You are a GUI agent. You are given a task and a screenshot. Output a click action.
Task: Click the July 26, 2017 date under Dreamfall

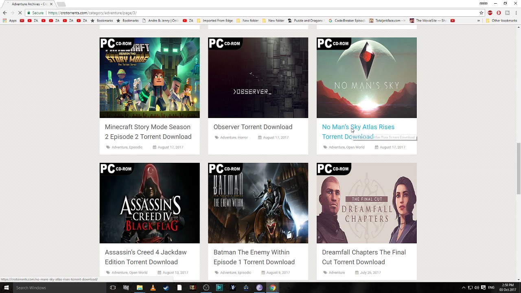370,273
